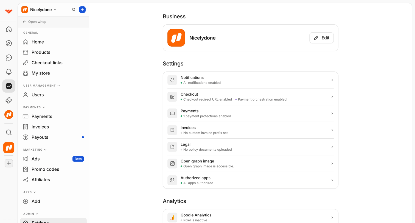
Task: Click the Whop logo in the left rail
Action: pos(9,11)
